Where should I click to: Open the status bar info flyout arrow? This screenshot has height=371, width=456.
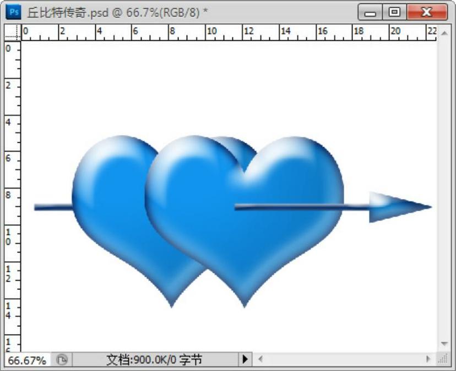246,360
